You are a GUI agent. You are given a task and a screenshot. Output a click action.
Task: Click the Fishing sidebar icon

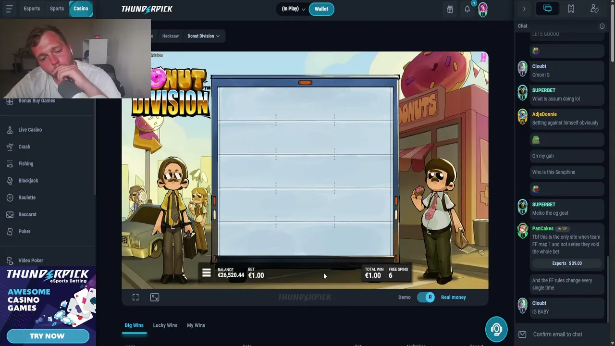point(10,163)
